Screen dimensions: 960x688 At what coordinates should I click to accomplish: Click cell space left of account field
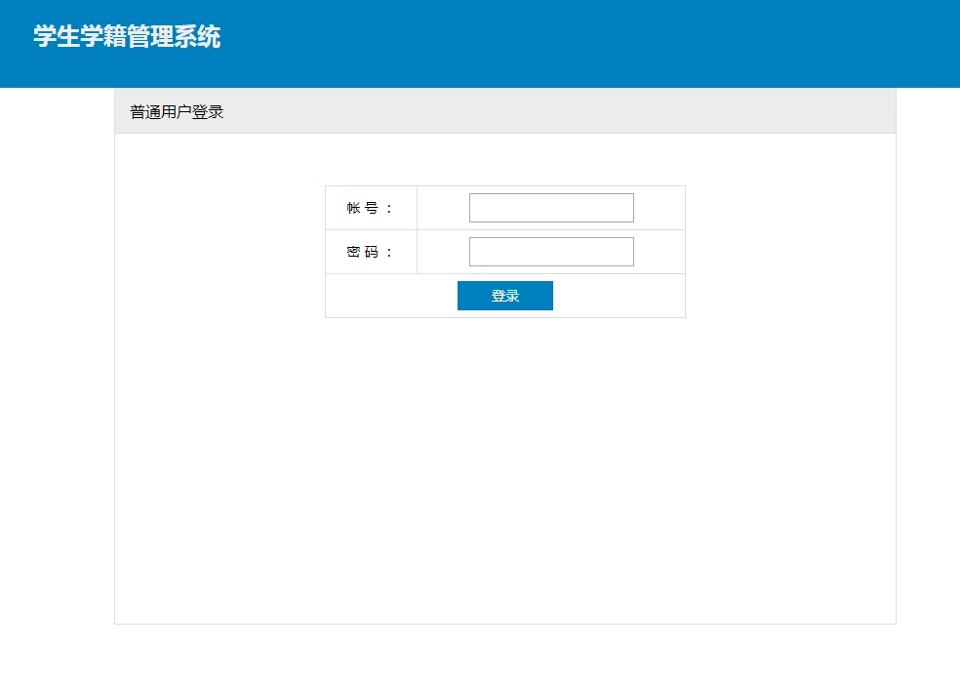[x=443, y=208]
